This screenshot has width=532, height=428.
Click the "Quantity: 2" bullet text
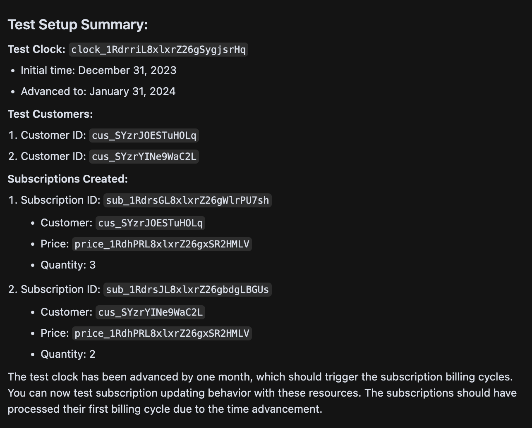point(68,354)
